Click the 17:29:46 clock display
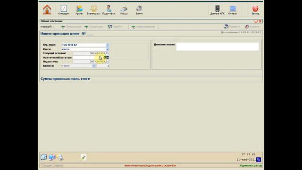Screen dimensions: 302x170 tap(248, 154)
